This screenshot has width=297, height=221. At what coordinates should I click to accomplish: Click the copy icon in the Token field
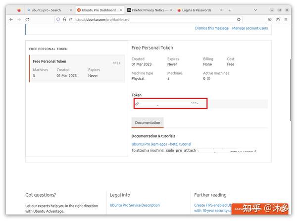coord(137,104)
